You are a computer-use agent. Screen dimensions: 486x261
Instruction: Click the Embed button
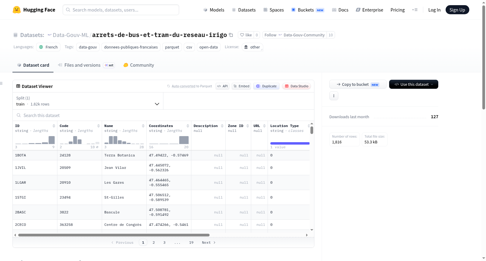[x=241, y=86]
